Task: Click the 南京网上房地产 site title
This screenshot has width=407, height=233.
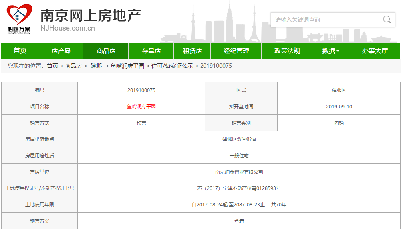Action: [x=90, y=15]
